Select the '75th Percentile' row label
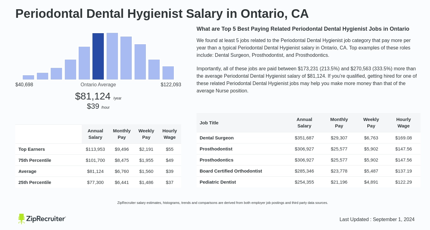The height and width of the screenshot is (230, 430). 35,160
